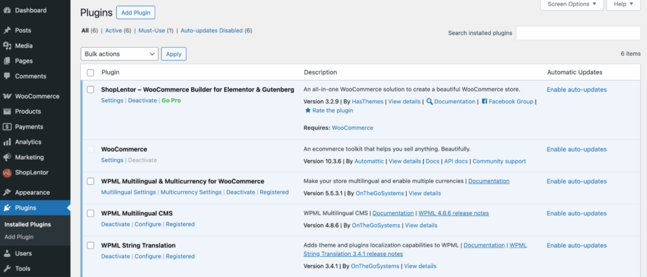View details for WPML String Translation
Viewport: 647px width, 277px height.
420,266
